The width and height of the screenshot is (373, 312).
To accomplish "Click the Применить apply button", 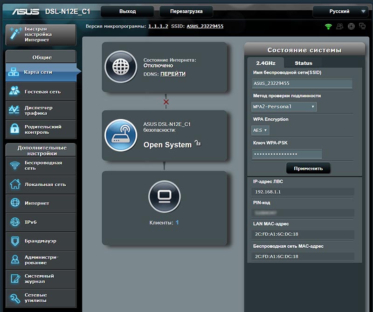I will (x=308, y=168).
